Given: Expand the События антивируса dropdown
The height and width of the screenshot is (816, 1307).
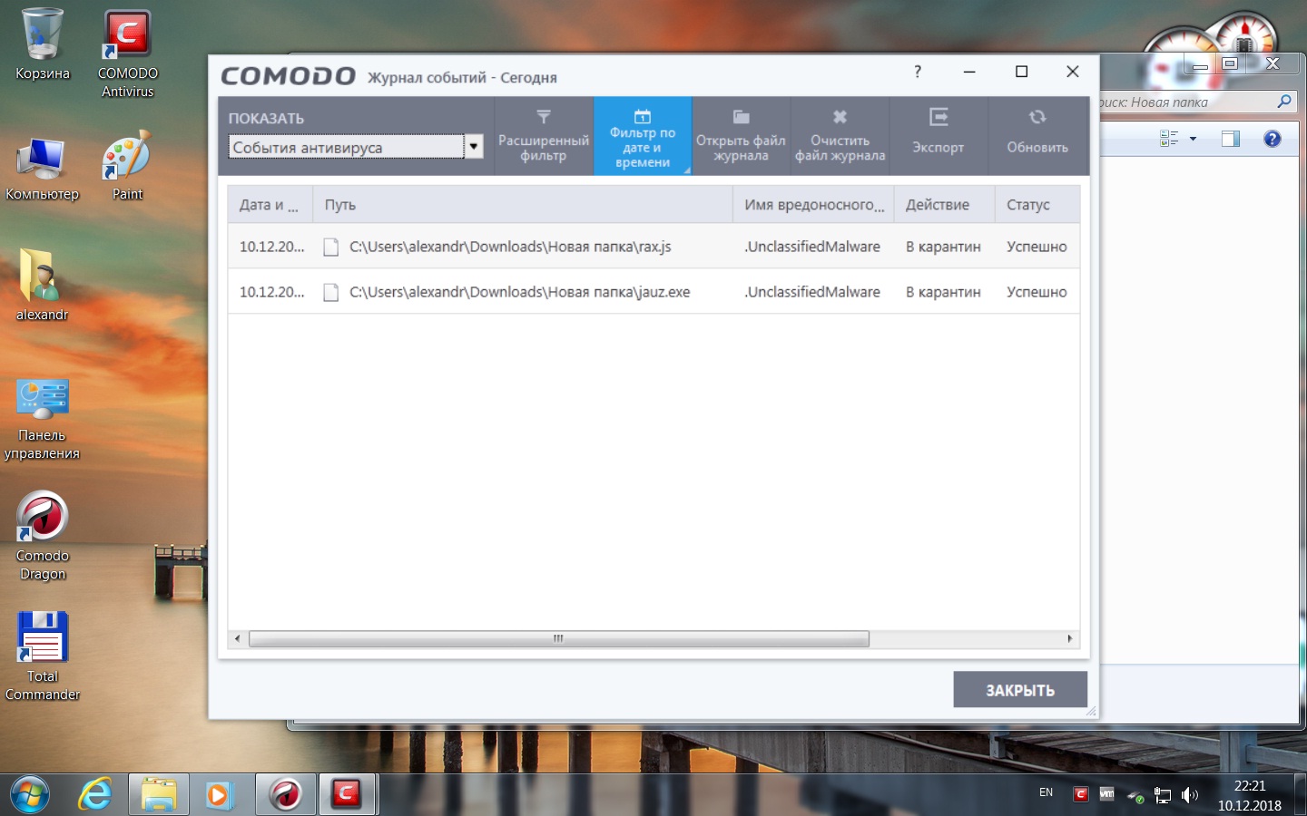Looking at the screenshot, I should tap(474, 146).
